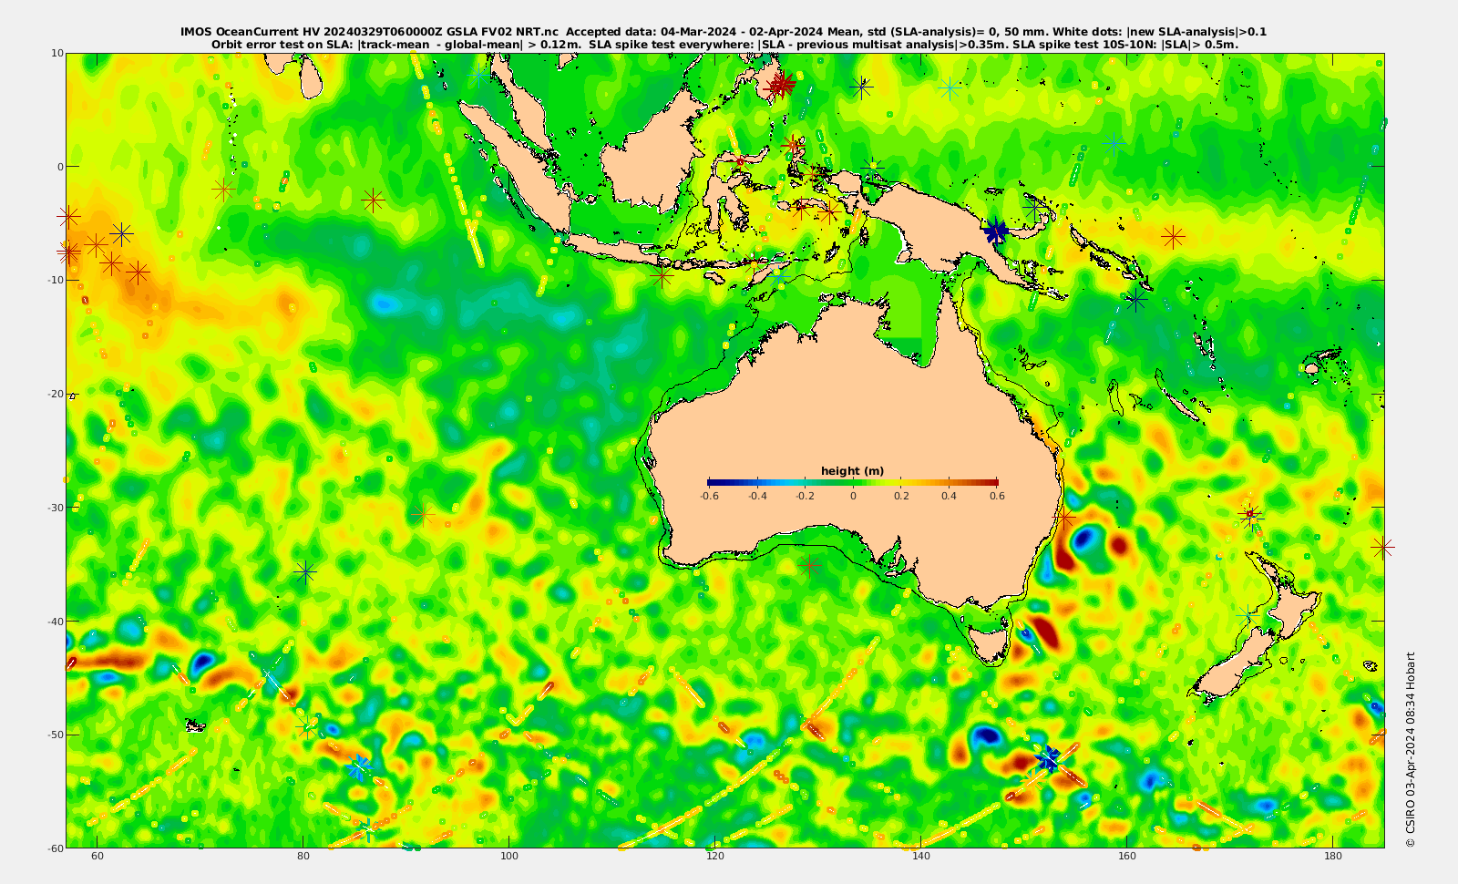Viewport: 1458px width, 884px height.
Task: Click the dark blue star cluster east of New Guinea
Action: pos(996,231)
